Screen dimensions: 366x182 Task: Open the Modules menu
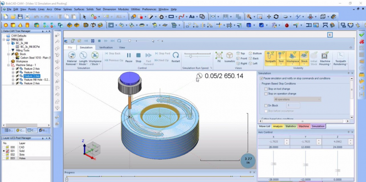(x=124, y=9)
